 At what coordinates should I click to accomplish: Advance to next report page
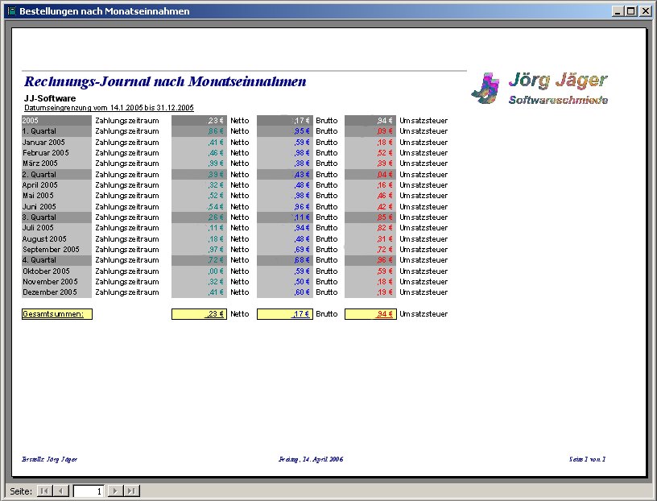coord(115,491)
